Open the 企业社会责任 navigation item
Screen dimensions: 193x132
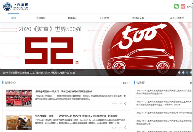pos(177,18)
